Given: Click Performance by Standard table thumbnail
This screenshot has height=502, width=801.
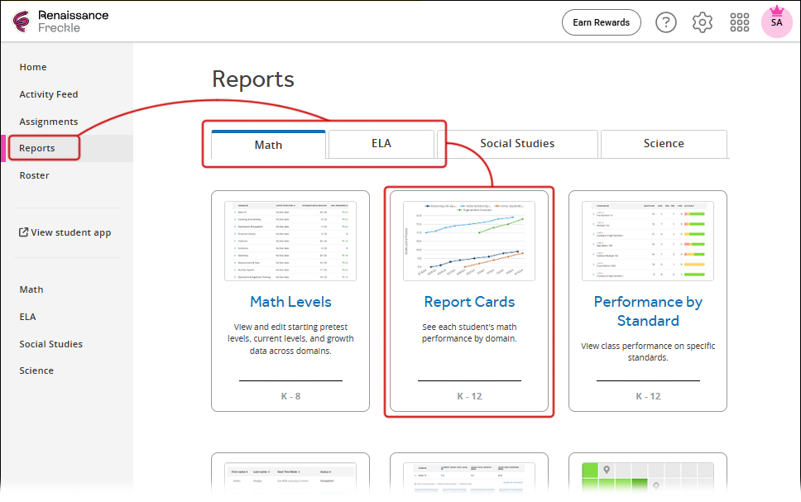Looking at the screenshot, I should (x=648, y=241).
